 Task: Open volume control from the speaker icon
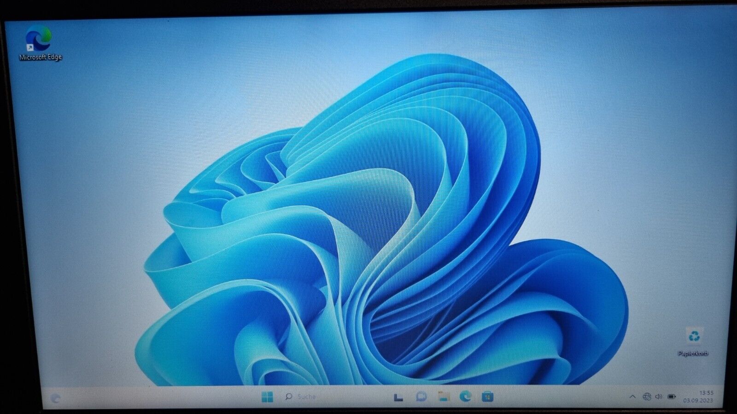(x=659, y=397)
